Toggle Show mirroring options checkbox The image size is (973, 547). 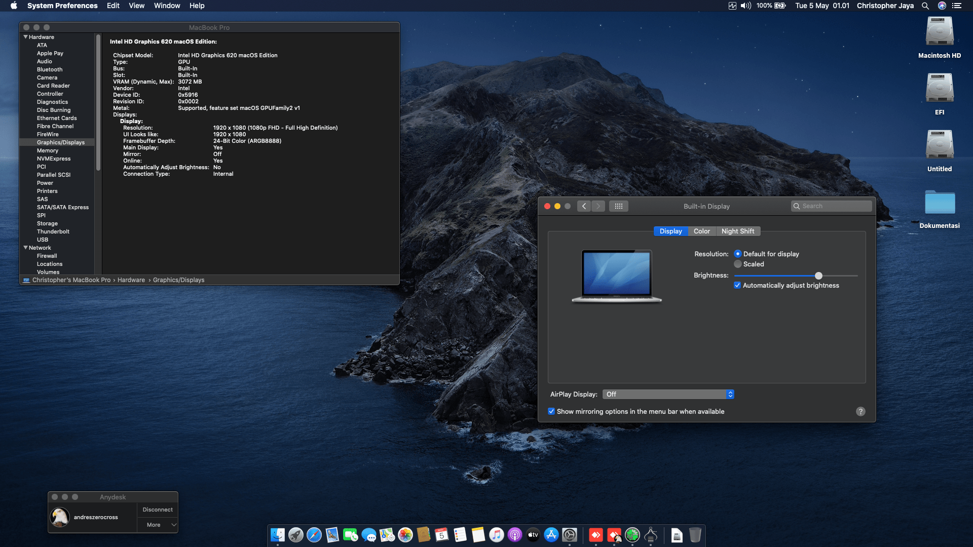[551, 411]
